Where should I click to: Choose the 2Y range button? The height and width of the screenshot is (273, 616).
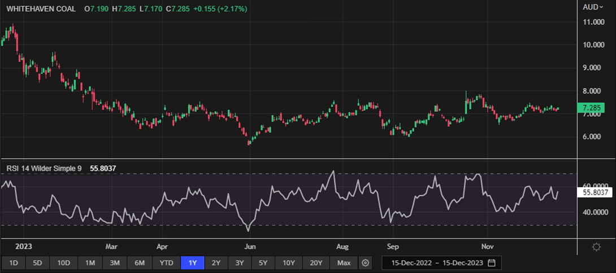click(x=216, y=263)
